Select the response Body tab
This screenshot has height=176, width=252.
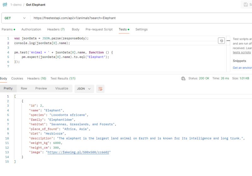pyautogui.click(x=3, y=79)
